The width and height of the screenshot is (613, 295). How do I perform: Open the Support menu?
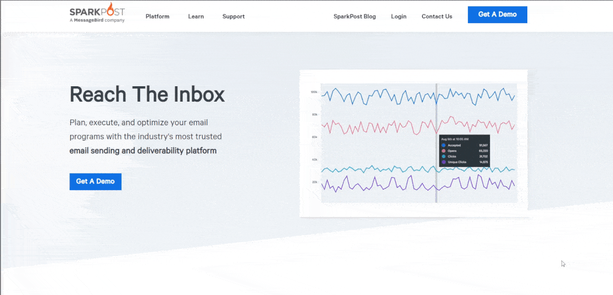[233, 16]
